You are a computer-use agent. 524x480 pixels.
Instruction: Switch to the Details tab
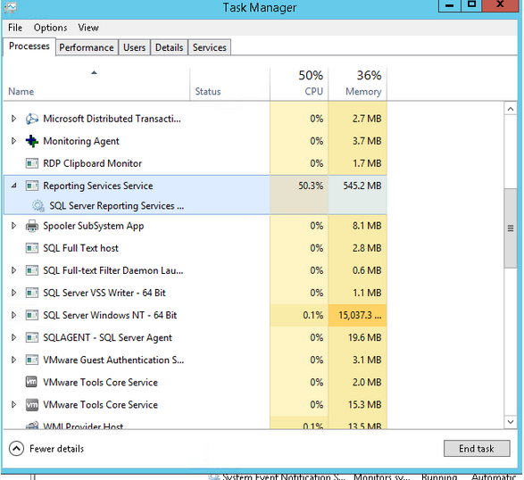pos(169,47)
